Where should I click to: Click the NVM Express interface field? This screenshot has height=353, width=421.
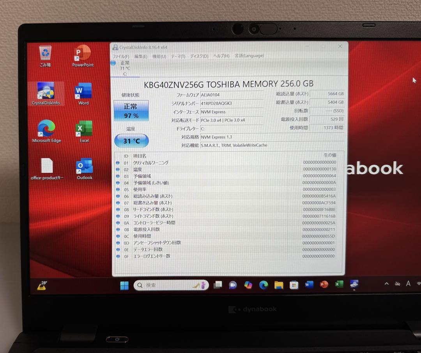tap(232, 112)
